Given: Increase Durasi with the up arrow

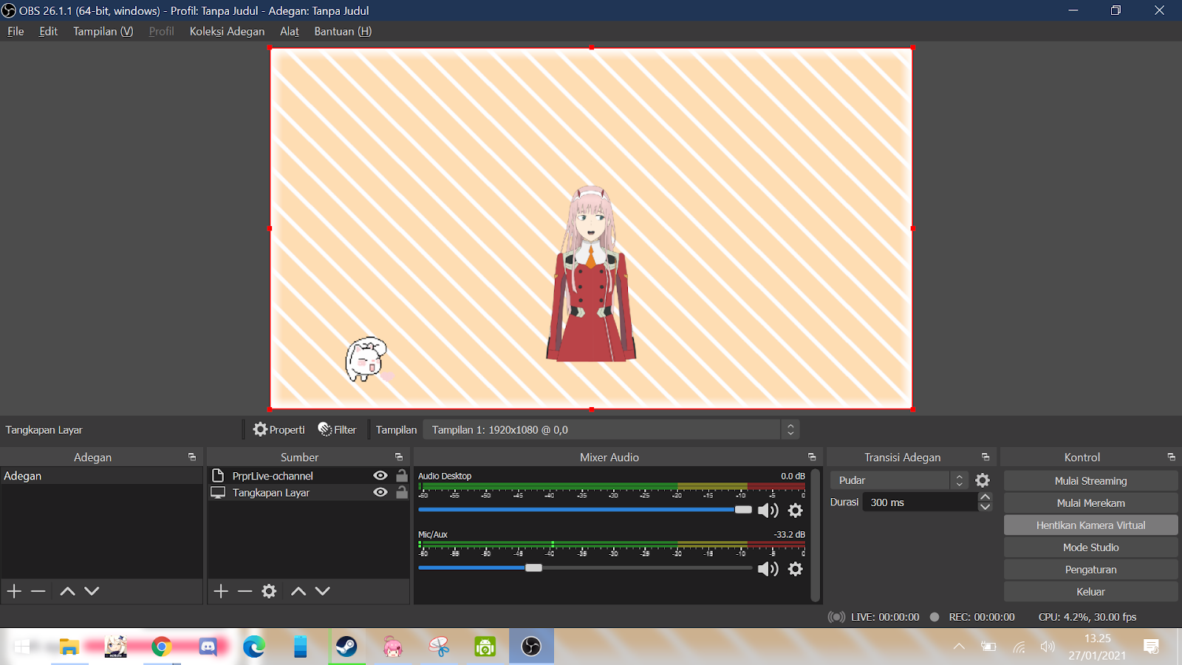Looking at the screenshot, I should click(x=985, y=497).
